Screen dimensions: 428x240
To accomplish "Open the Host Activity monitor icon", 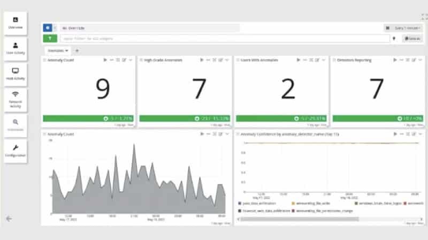I will 16,73.
